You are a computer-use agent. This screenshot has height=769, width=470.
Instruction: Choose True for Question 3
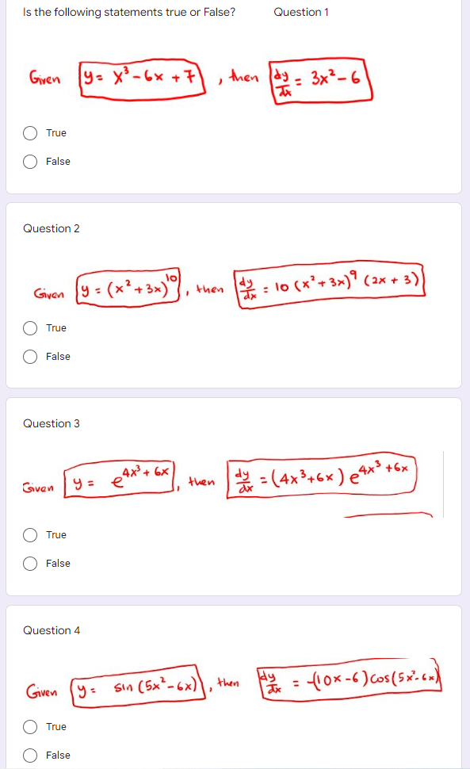(30, 535)
